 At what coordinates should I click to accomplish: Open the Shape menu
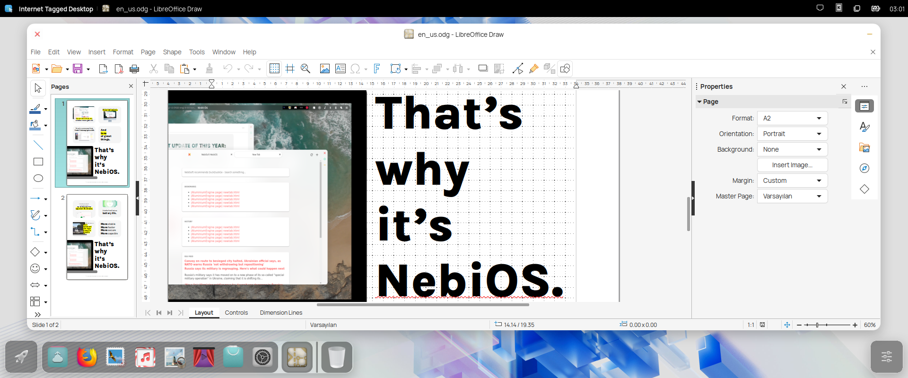tap(172, 52)
